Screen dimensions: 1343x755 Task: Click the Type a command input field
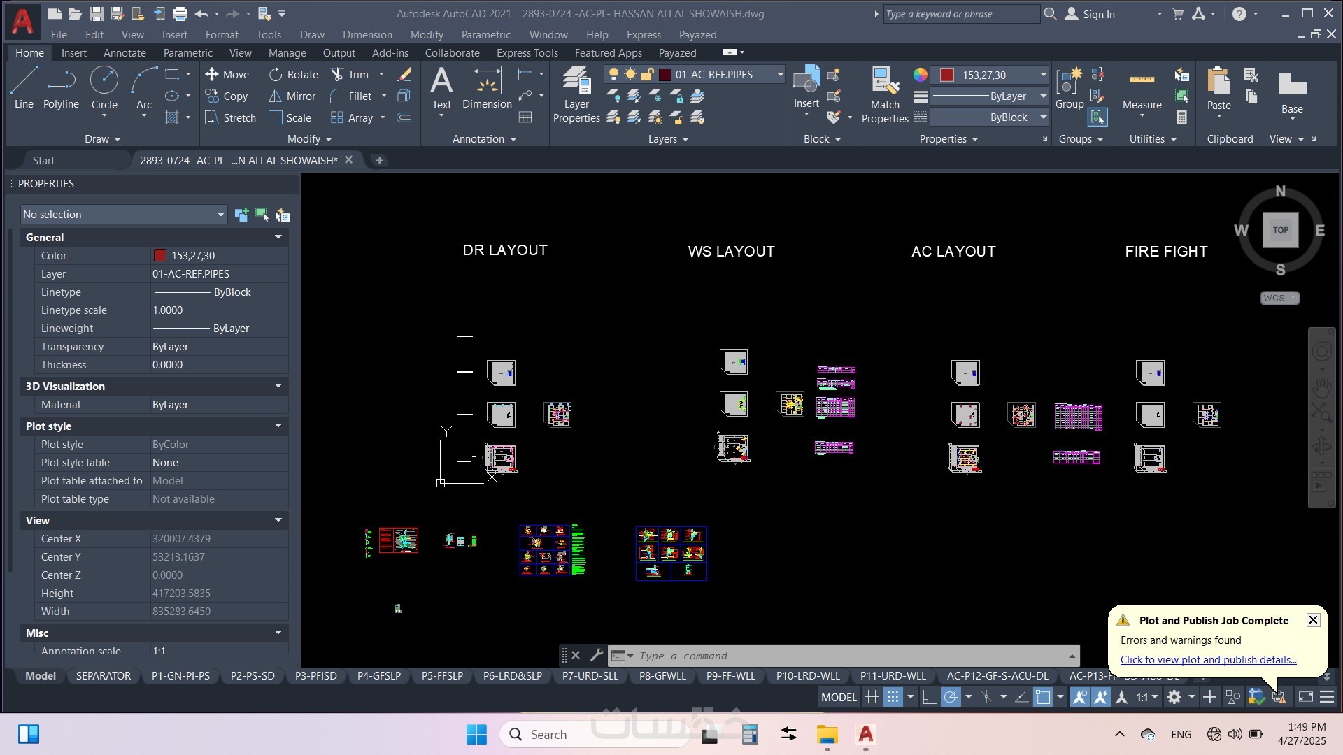(839, 656)
